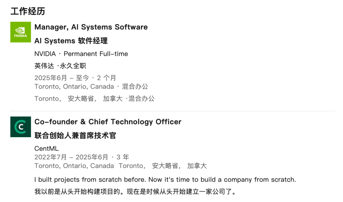Open the CentML company name text
Screen dimensions: 343x202
47,149
